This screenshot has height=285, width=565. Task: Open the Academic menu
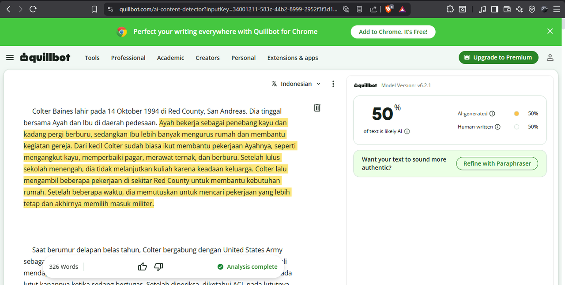(170, 58)
